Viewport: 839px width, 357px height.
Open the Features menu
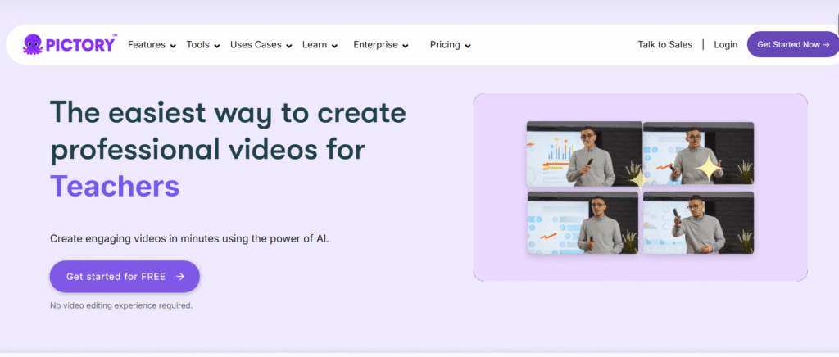[x=147, y=45]
